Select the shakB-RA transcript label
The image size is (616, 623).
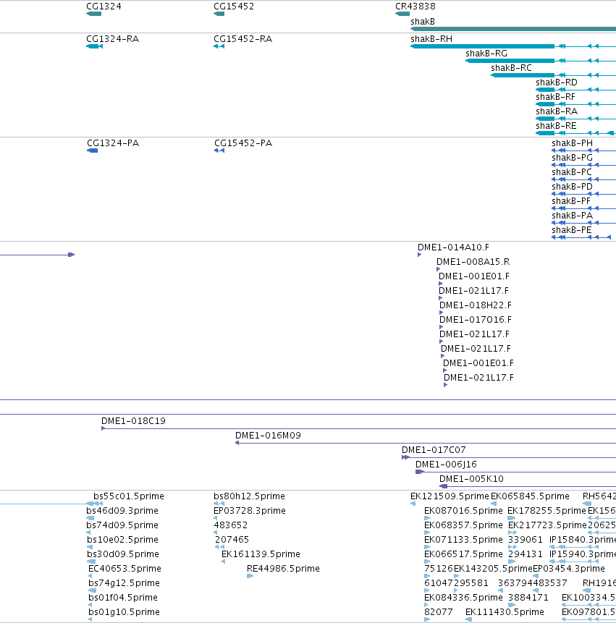[x=557, y=111]
